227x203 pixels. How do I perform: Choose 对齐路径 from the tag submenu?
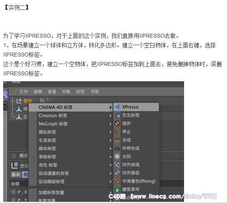pos(136,173)
